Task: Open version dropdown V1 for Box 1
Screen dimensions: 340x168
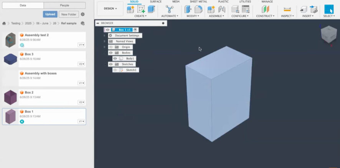Action: pos(81,121)
